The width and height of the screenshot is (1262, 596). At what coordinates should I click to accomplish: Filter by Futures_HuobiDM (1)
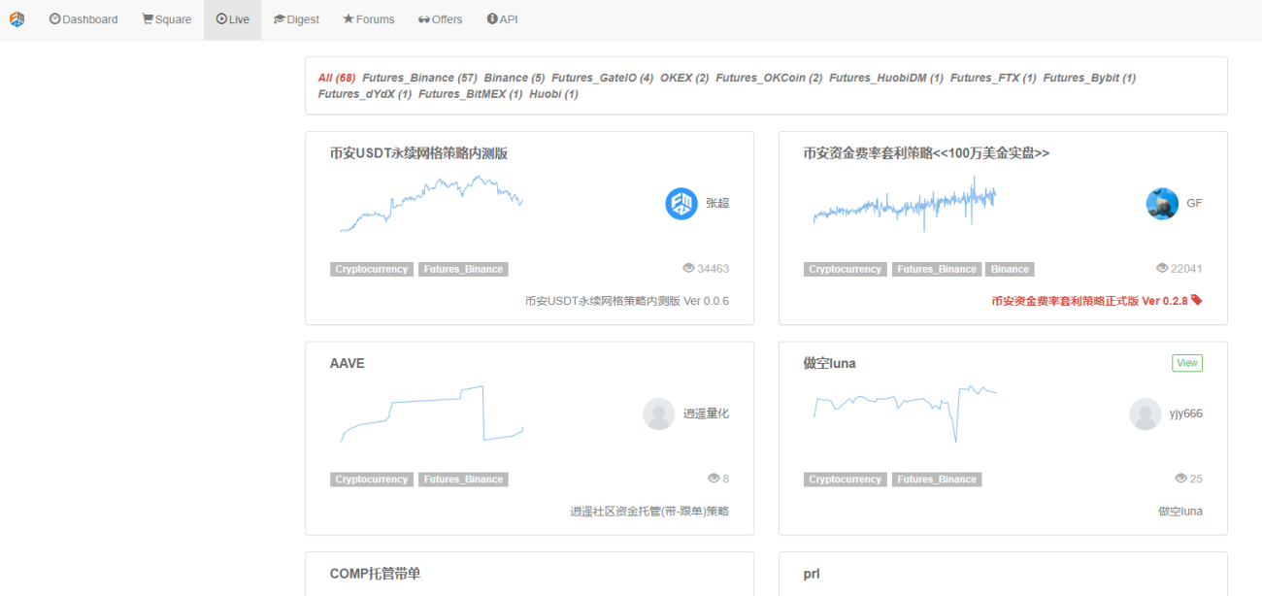tap(886, 78)
